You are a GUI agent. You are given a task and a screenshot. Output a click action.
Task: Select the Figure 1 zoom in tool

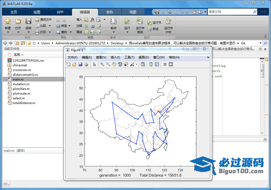(102, 65)
